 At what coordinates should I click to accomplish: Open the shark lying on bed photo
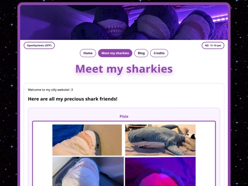(x=160, y=140)
